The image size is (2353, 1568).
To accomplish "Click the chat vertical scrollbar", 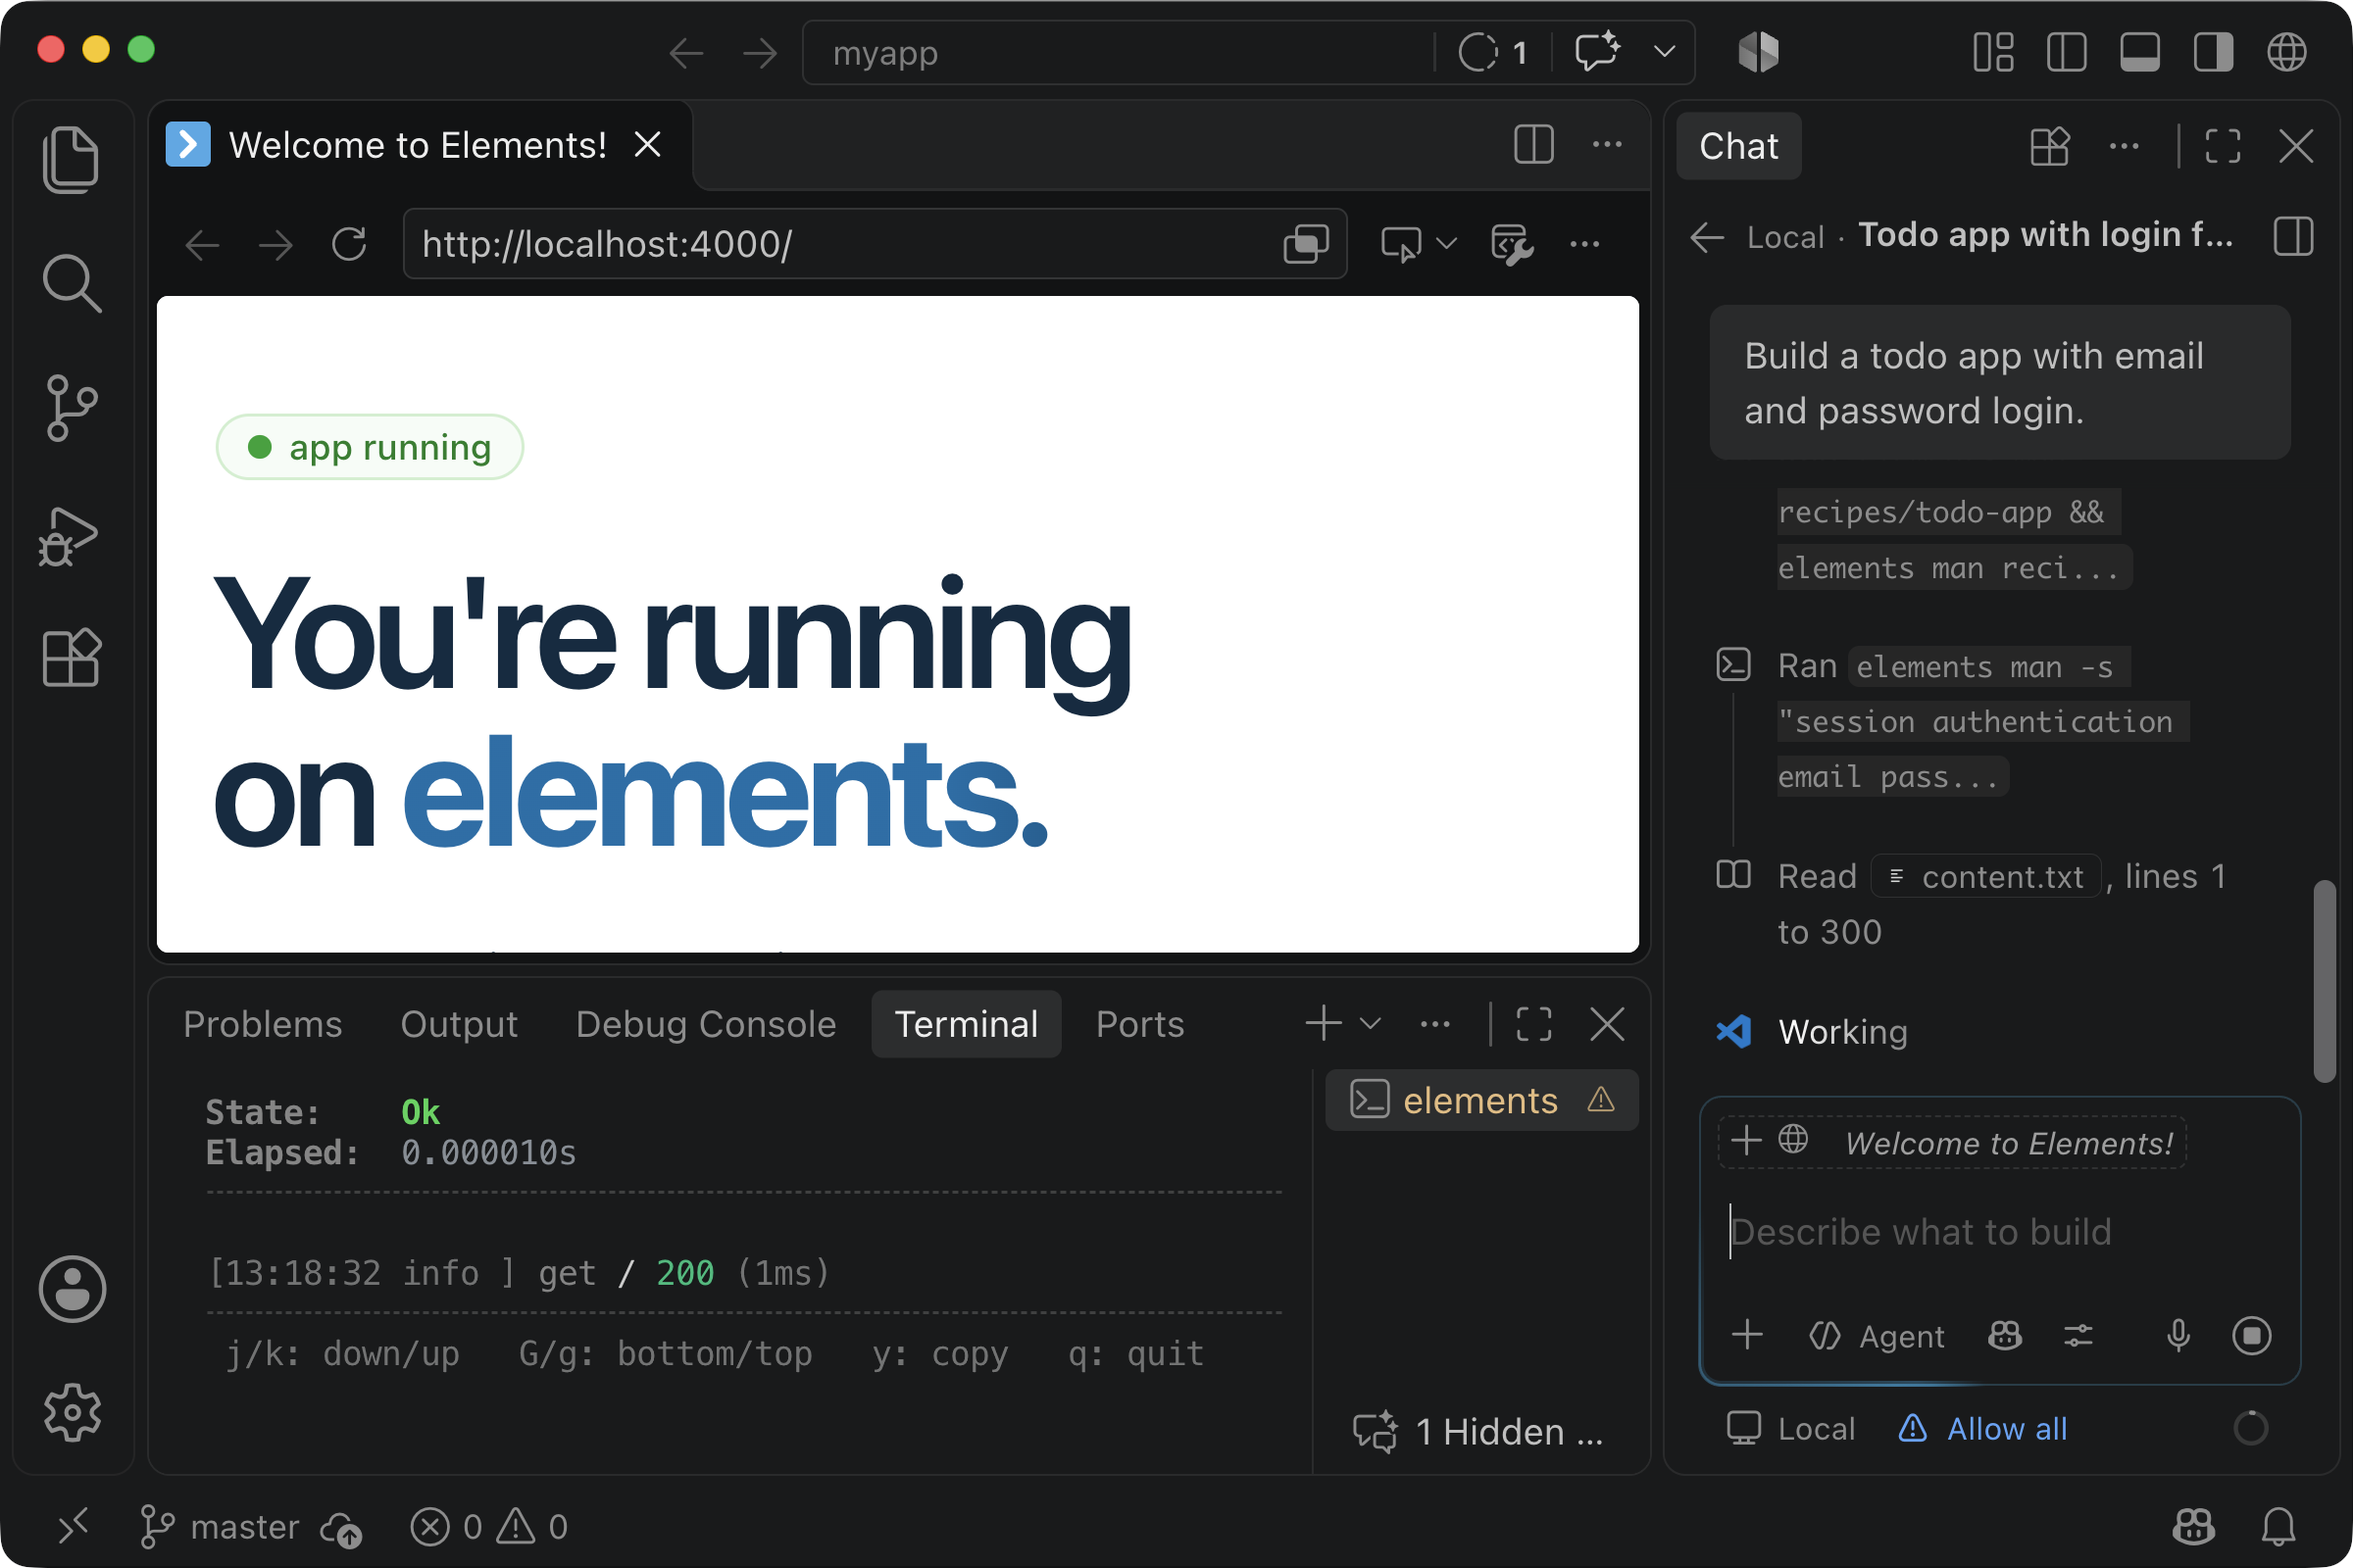I will coord(2324,980).
